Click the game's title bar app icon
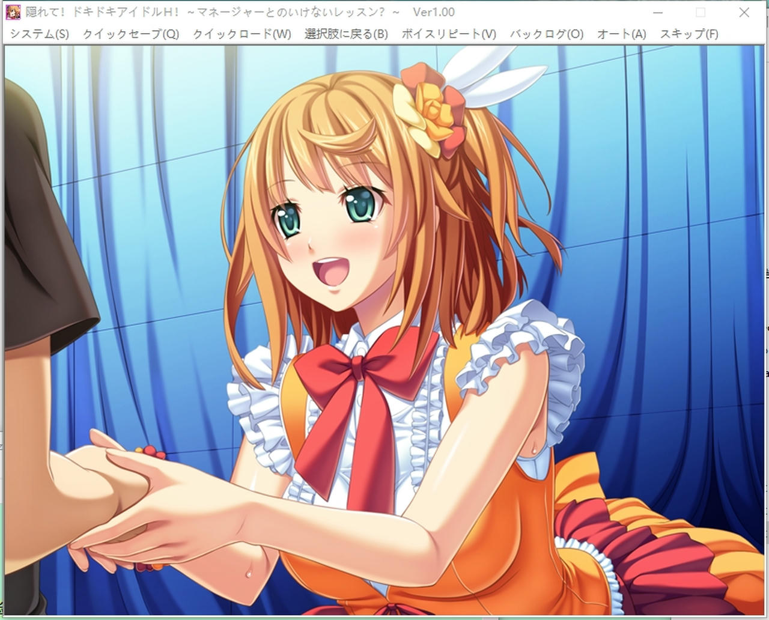The image size is (769, 620). pos(14,12)
